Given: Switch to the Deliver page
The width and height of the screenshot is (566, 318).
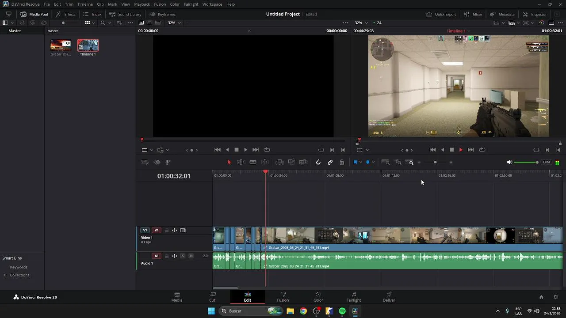Looking at the screenshot, I should tap(389, 297).
